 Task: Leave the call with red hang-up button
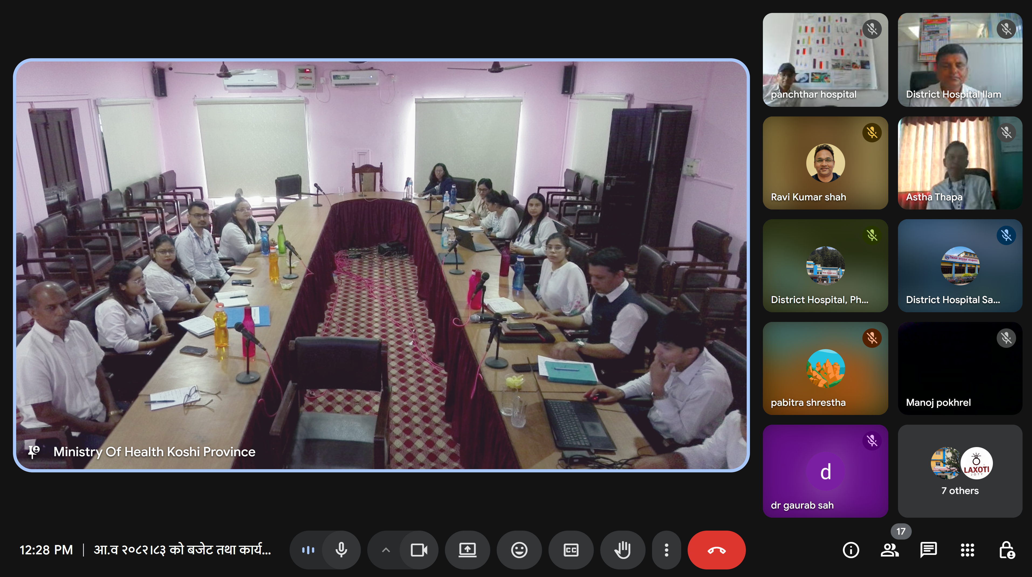(x=716, y=550)
